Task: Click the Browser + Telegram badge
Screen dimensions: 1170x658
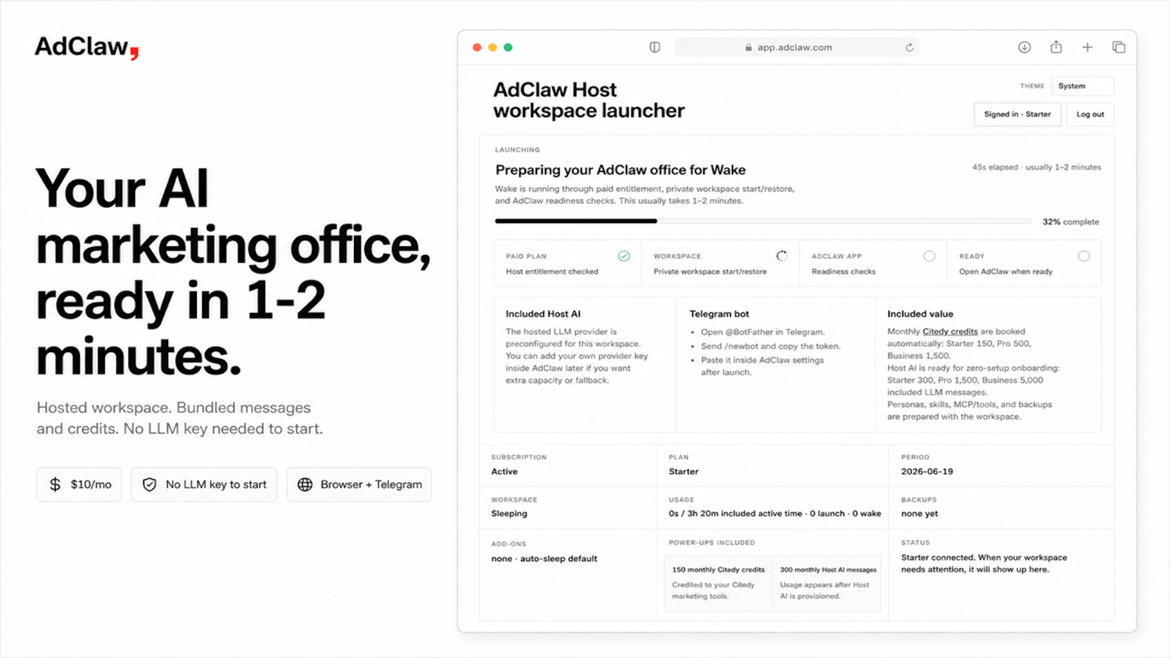Action: (359, 484)
